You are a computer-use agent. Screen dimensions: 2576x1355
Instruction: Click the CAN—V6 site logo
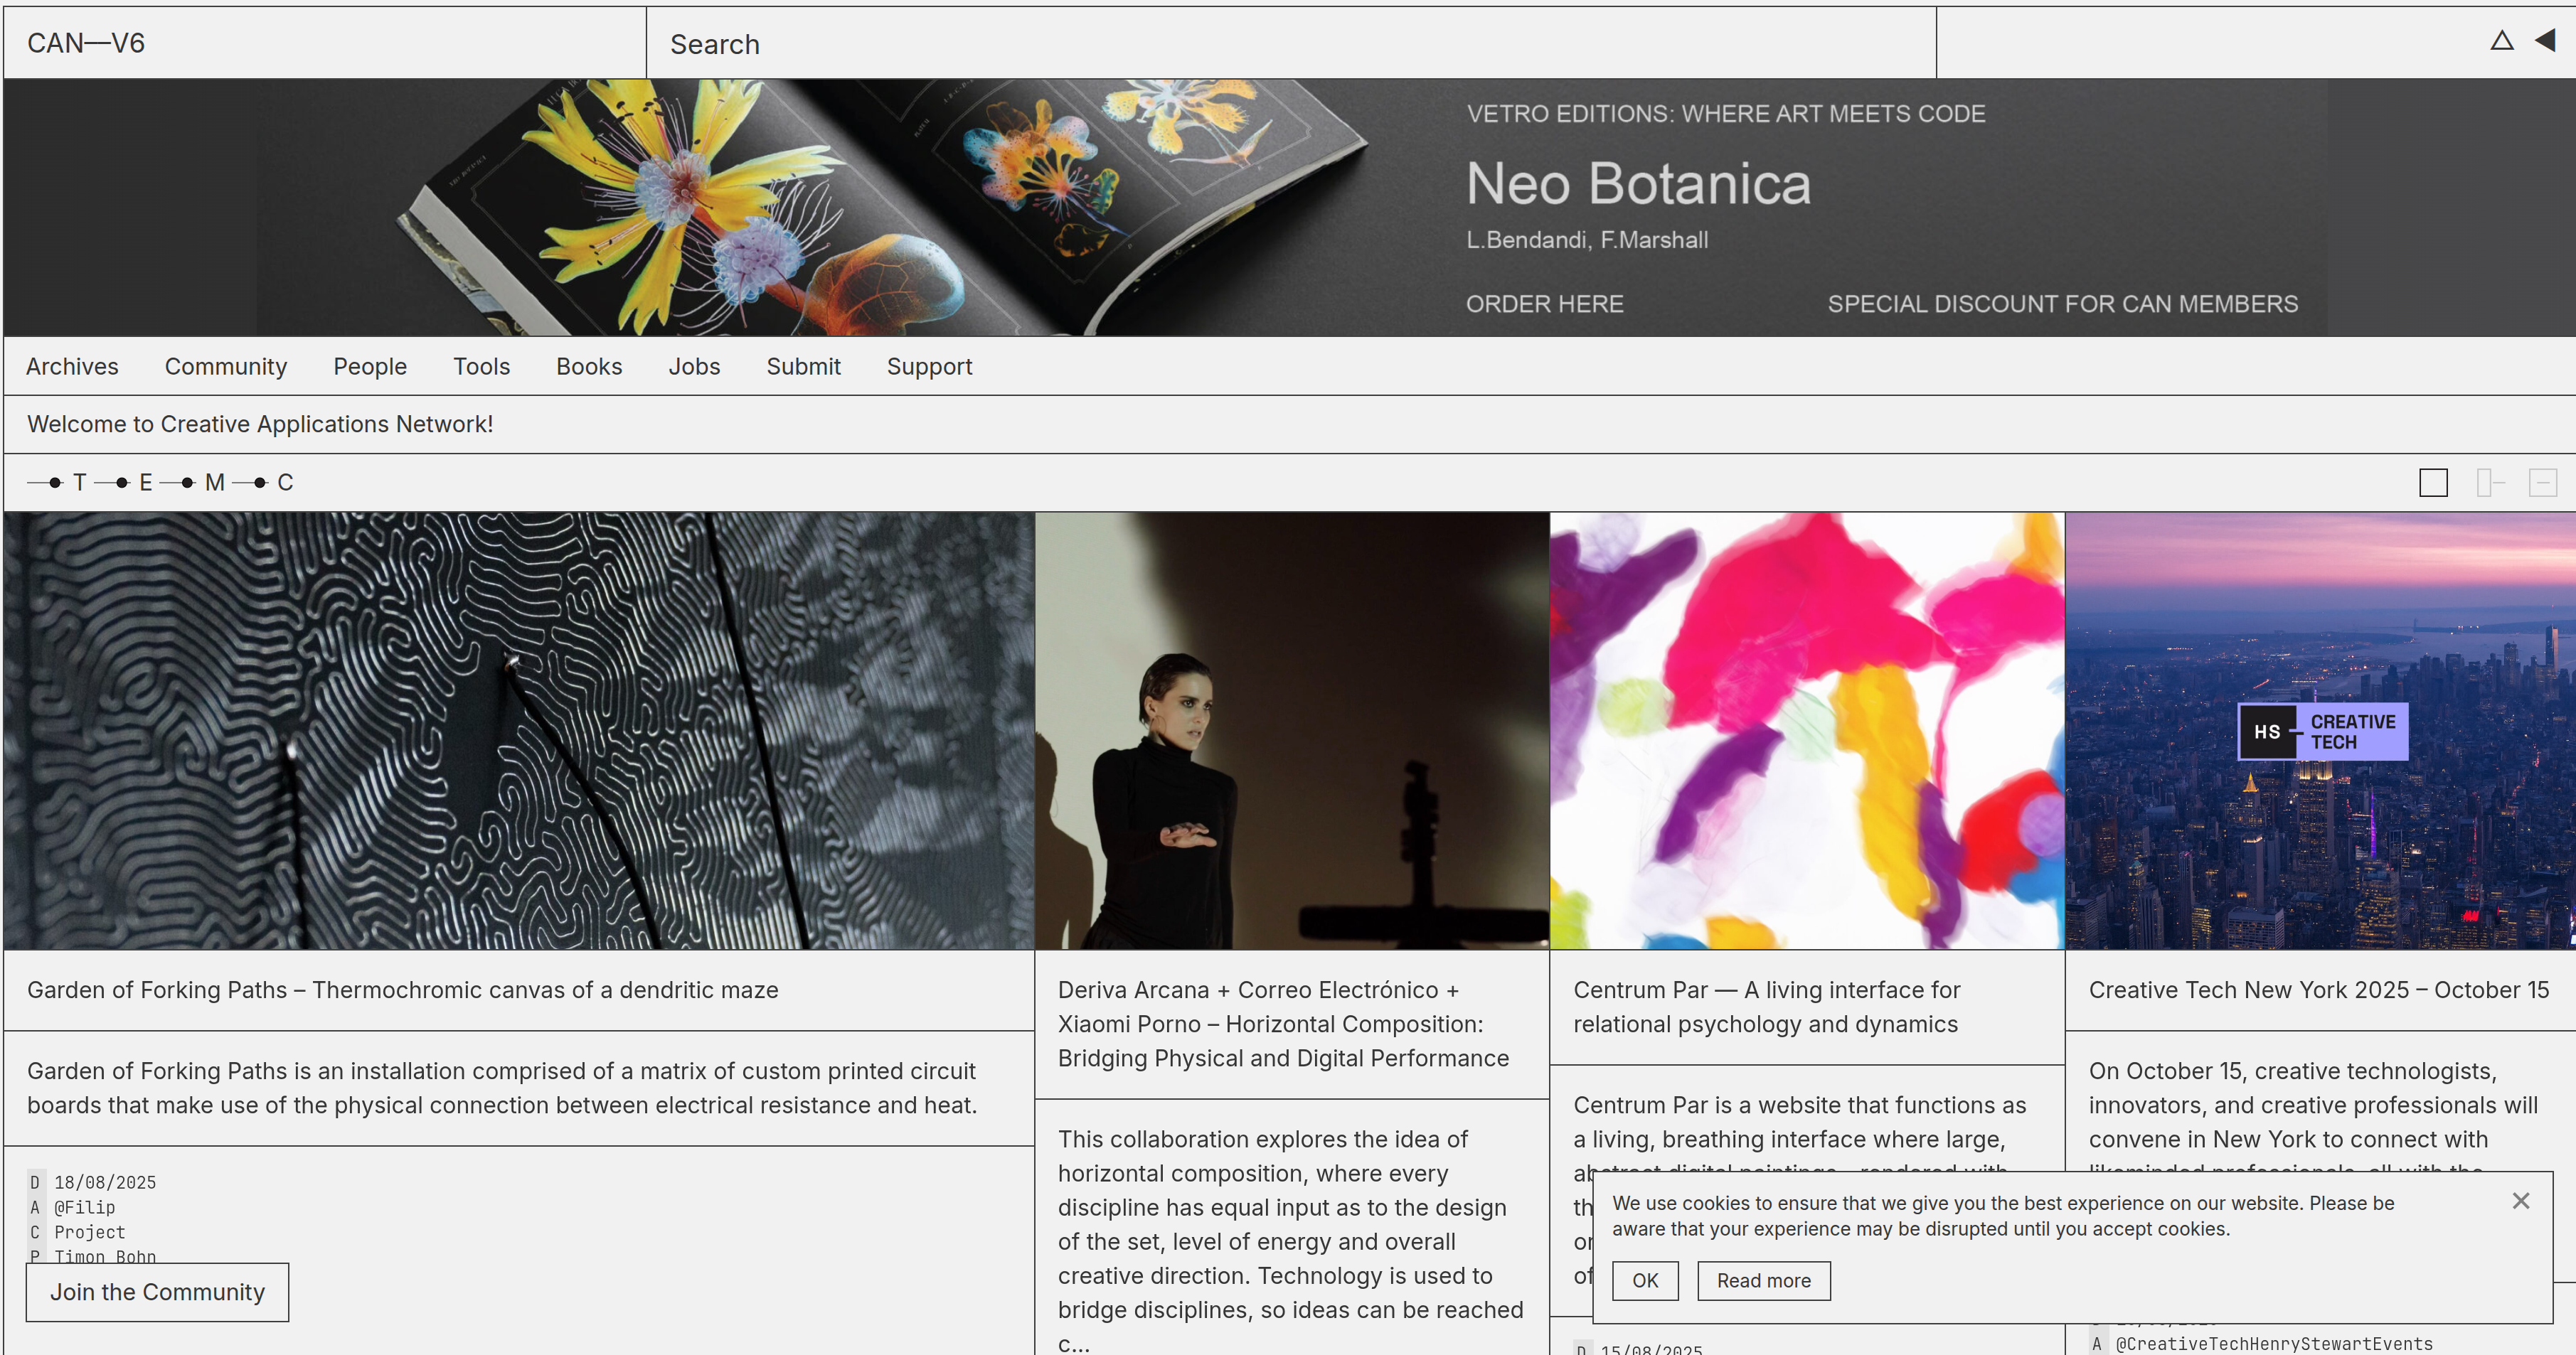[x=86, y=43]
